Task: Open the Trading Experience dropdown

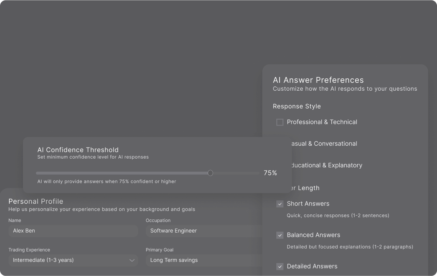Action: 73,260
